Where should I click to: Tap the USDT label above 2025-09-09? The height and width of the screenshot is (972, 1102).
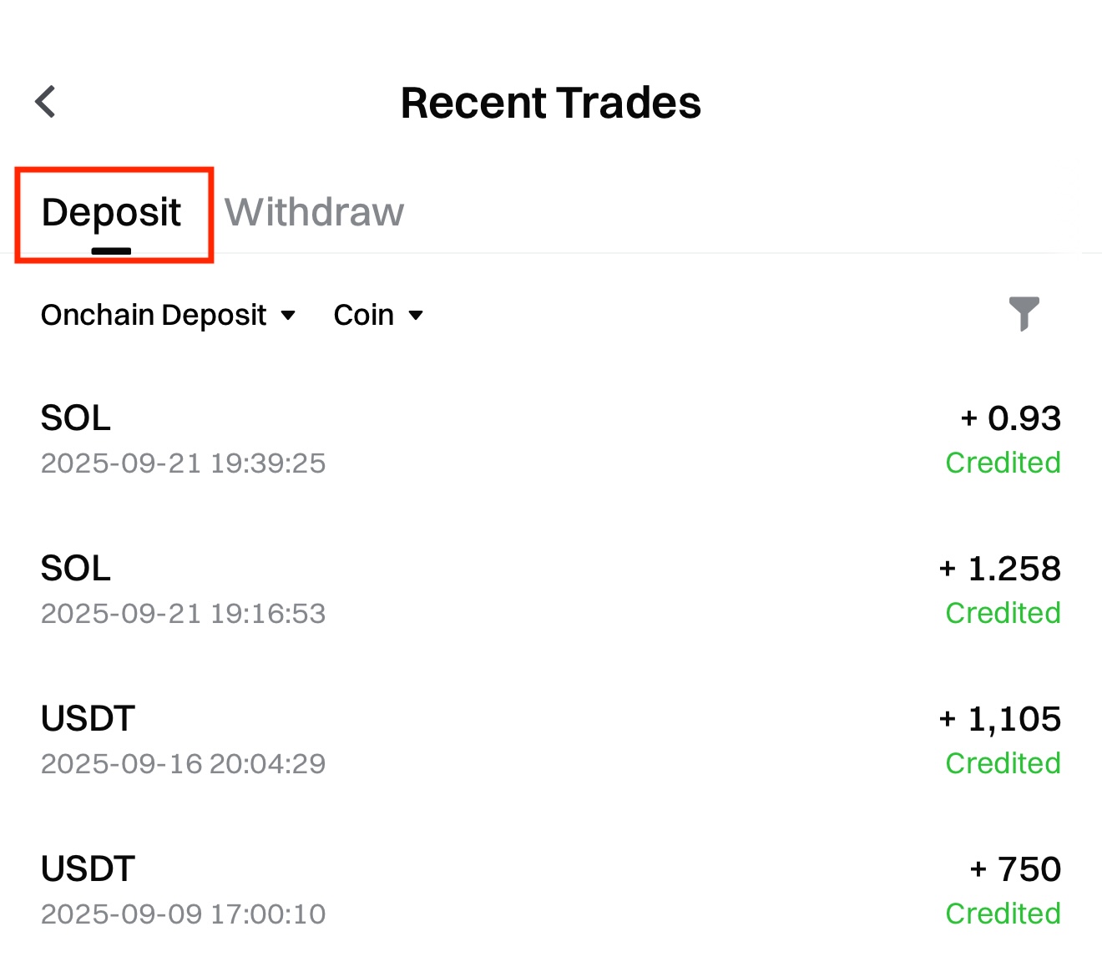[x=88, y=869]
